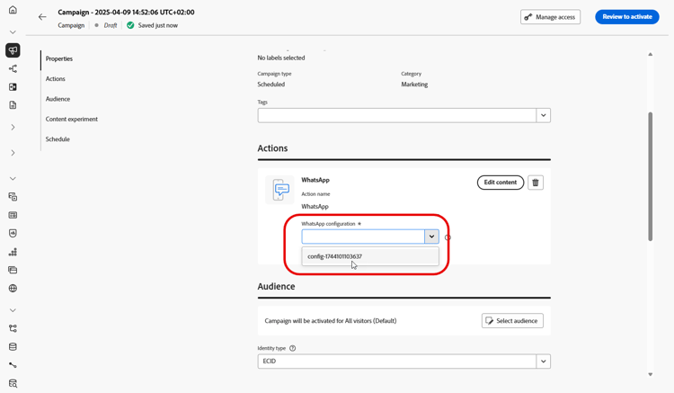This screenshot has width=674, height=393.
Task: Open the Journeys icon in sidebar
Action: coord(13,68)
